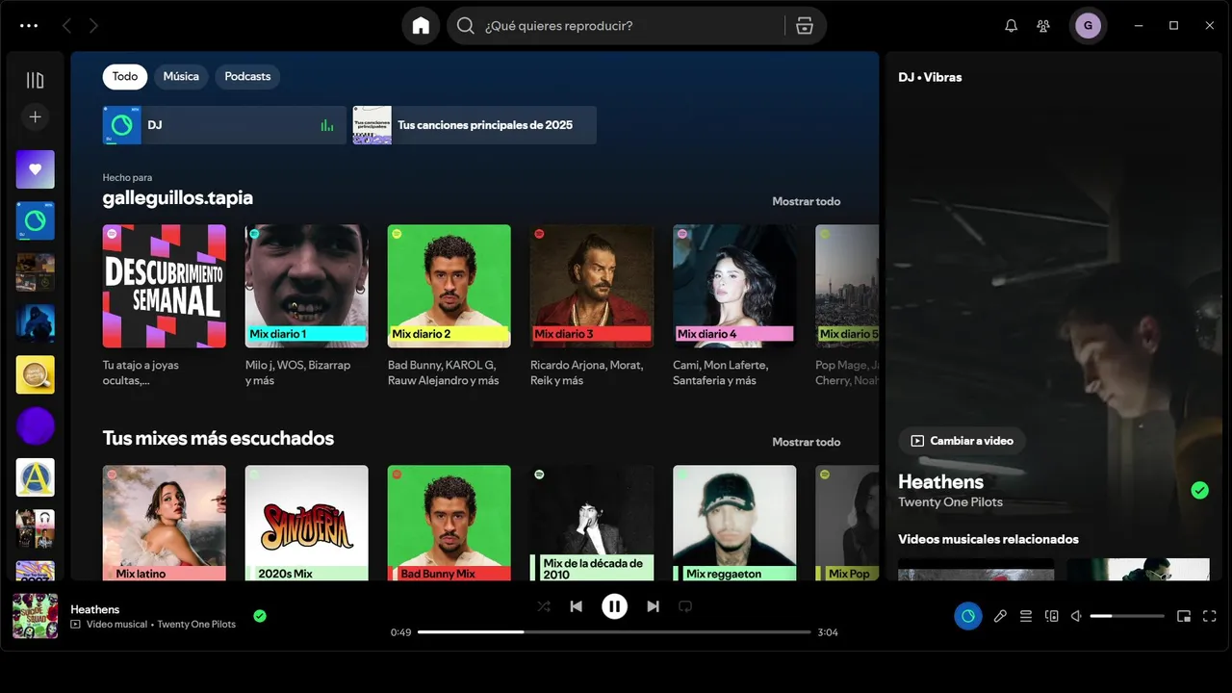
Task: Open the Bad Bunny Mix card
Action: tap(449, 523)
